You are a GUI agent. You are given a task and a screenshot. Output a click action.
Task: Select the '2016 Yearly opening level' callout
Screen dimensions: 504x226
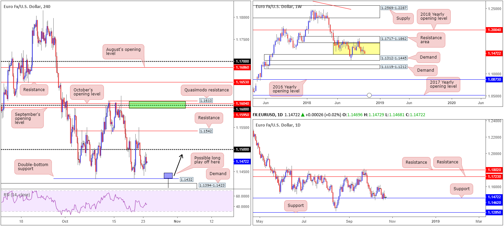(286, 88)
